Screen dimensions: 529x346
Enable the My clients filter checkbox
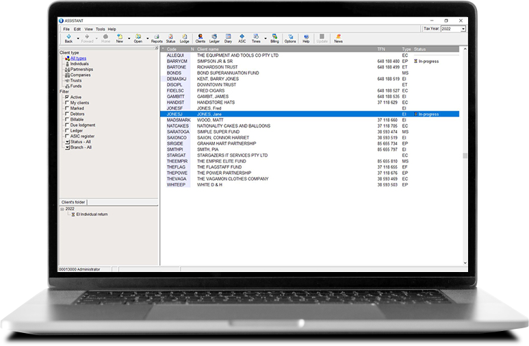[x=67, y=103]
